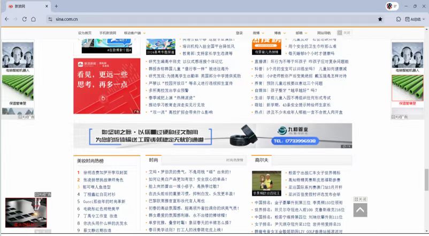The image size is (429, 236).
Task: Expand the 博客 dropdown arrow
Action: point(285,33)
